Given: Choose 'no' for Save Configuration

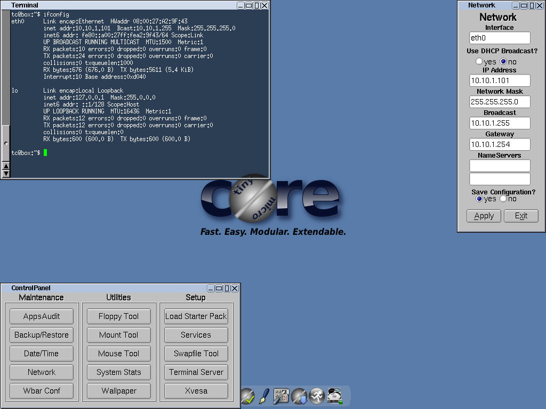Looking at the screenshot, I should [x=503, y=199].
